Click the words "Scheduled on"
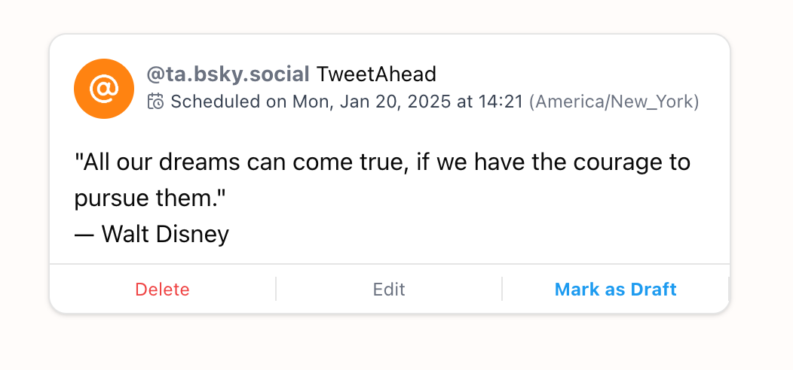Screen dimensions: 793x370 click(216, 102)
